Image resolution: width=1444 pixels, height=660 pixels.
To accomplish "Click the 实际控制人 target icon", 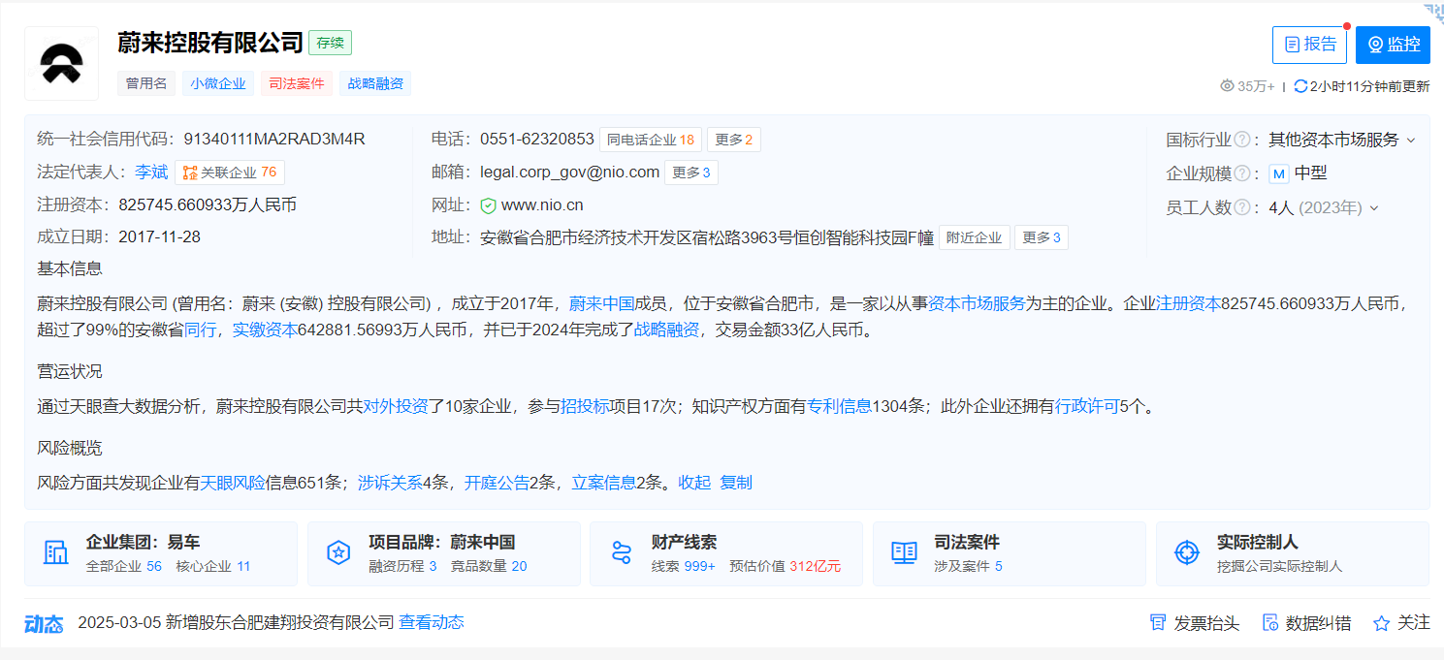I will pos(1186,553).
